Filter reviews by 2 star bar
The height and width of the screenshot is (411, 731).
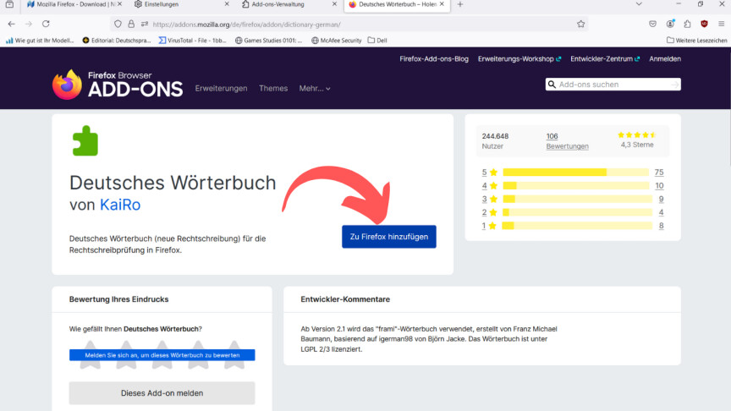click(578, 212)
